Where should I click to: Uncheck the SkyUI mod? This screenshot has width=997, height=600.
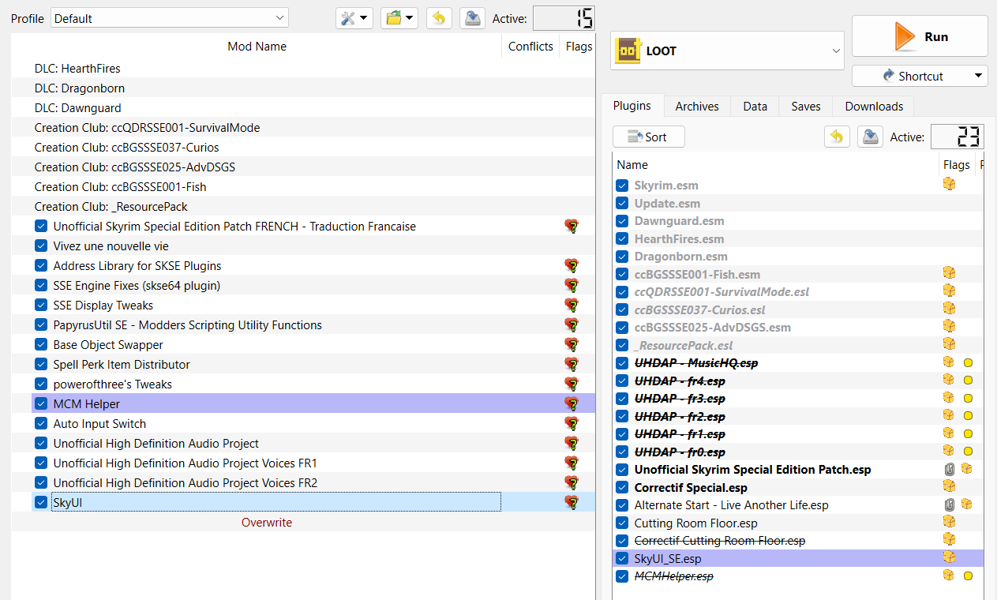tap(41, 502)
